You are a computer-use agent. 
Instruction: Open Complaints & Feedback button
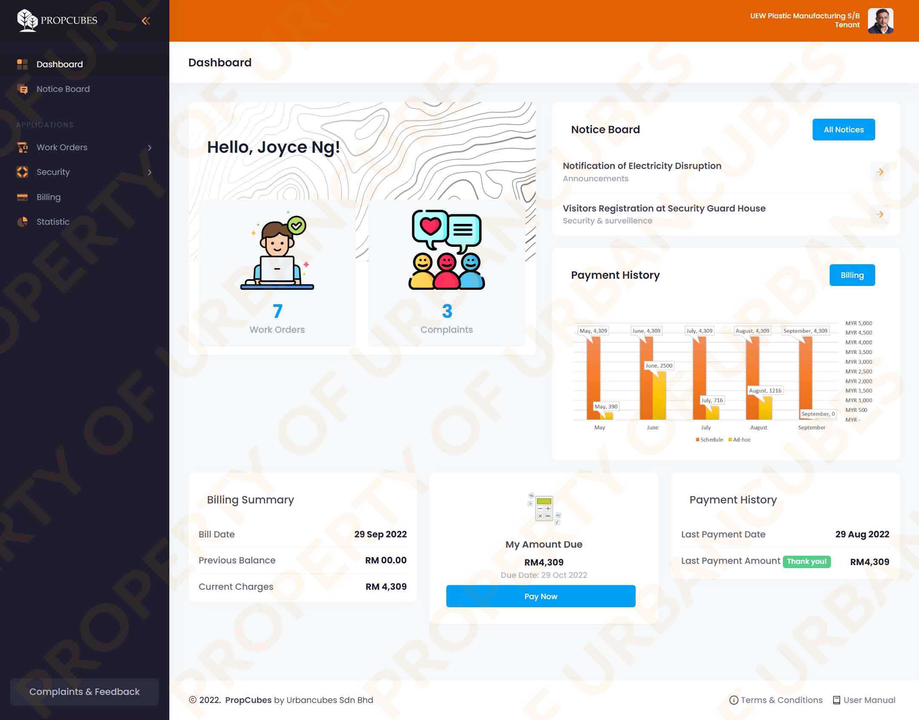coord(84,692)
